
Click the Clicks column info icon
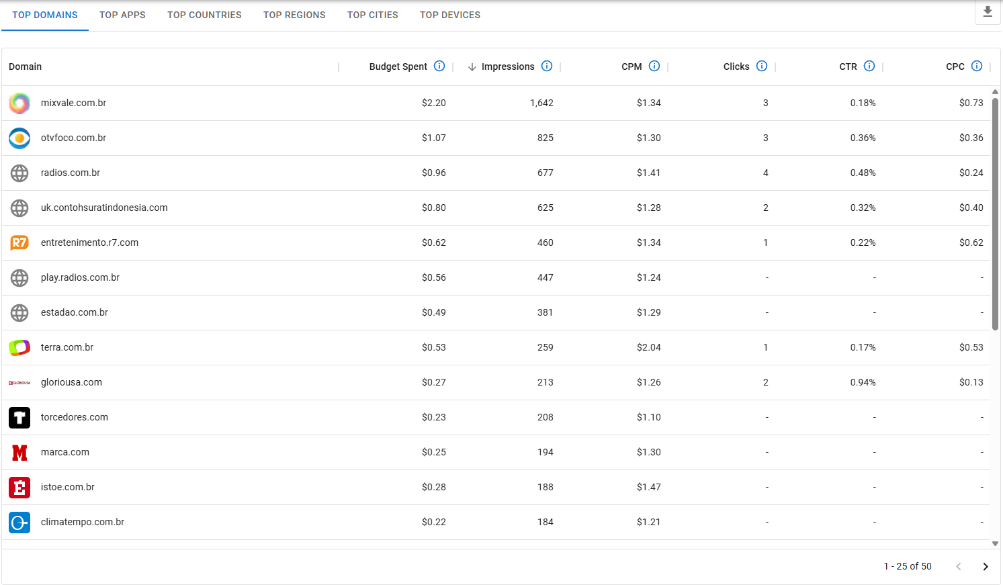[x=762, y=66]
